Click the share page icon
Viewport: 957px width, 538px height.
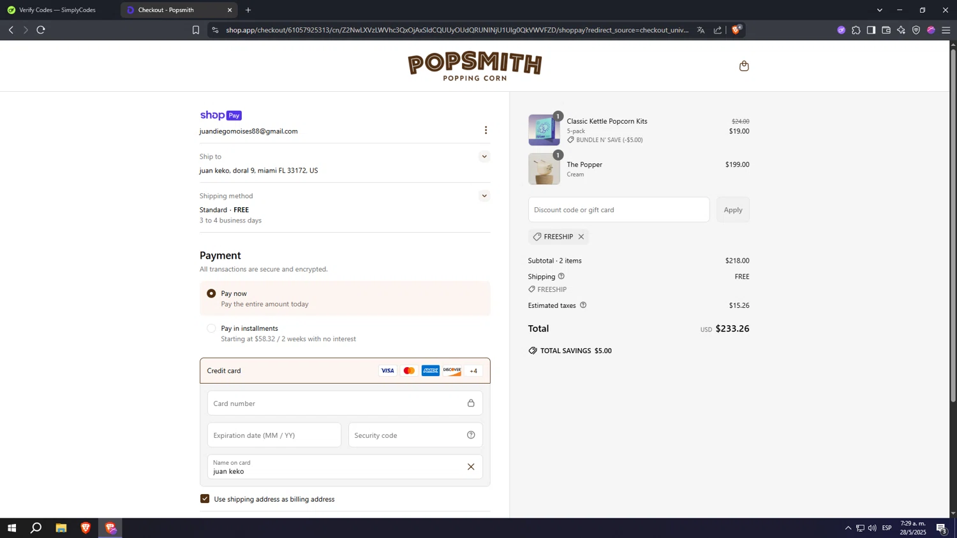[x=718, y=30]
